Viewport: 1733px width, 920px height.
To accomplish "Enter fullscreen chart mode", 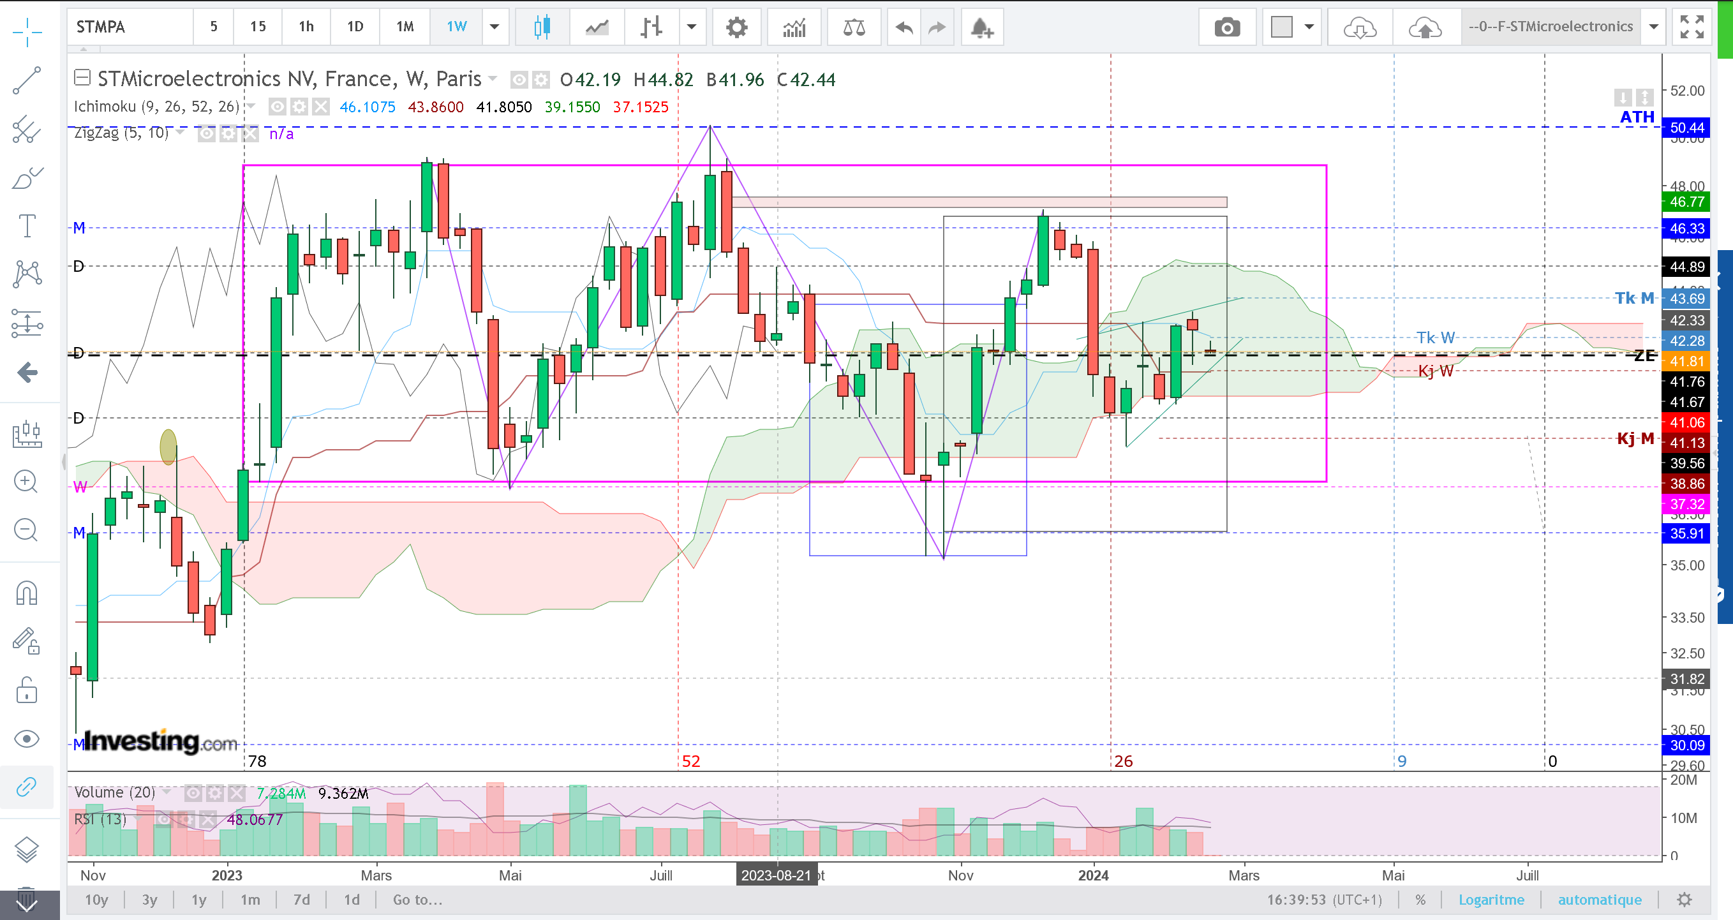I will coord(1692,27).
